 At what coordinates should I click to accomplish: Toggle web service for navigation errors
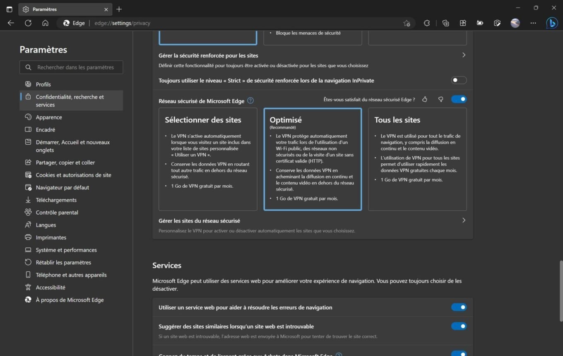point(459,307)
